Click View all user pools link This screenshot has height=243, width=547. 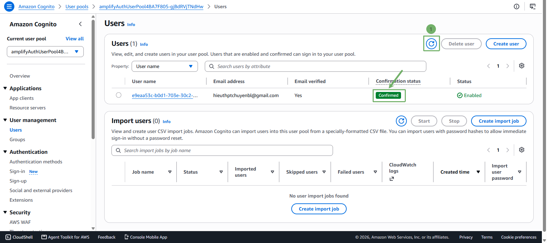coord(75,39)
